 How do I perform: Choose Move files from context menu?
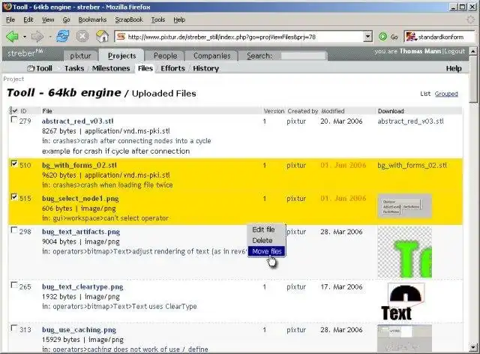[x=267, y=251]
